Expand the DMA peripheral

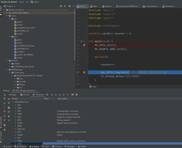coord(15,126)
